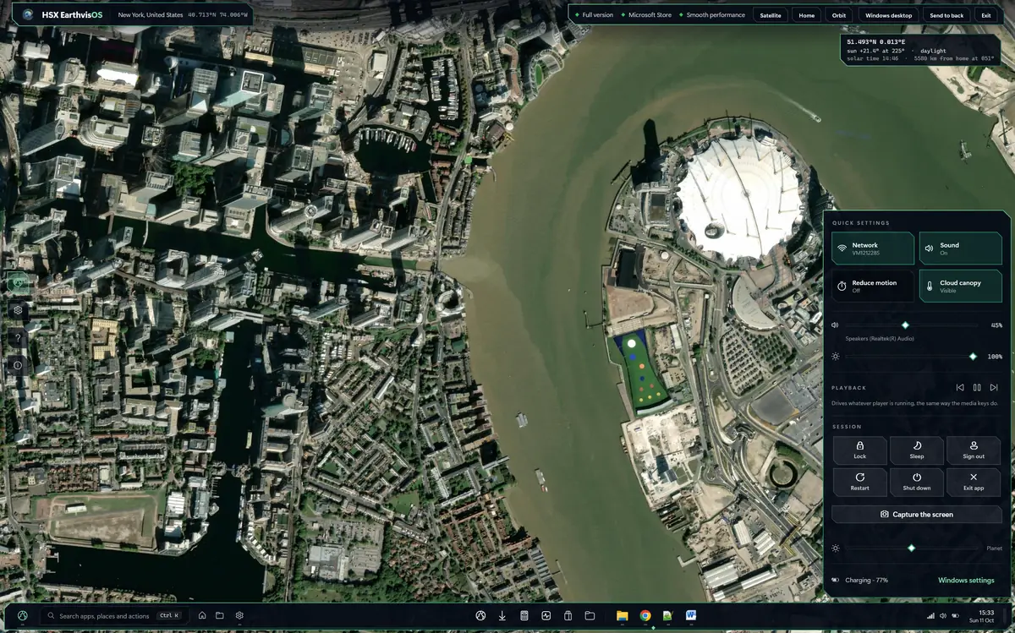Launch the calculator icon in the dock

pos(524,615)
